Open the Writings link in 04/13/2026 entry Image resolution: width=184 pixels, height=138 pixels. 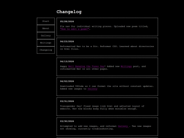(126, 66)
